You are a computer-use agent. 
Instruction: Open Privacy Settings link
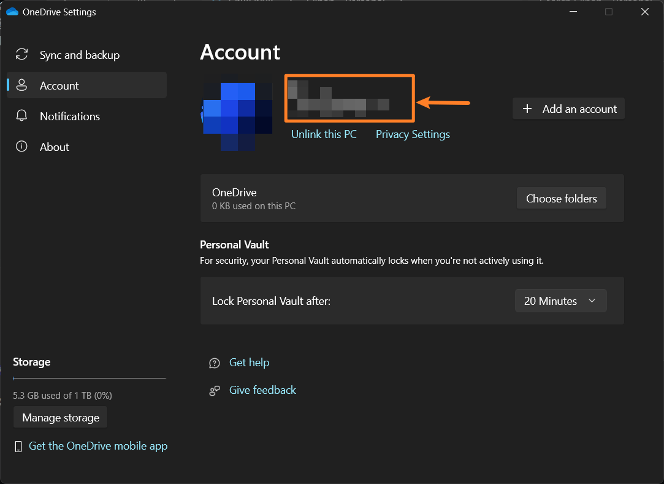413,134
